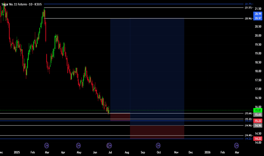Click the (20.96) line label
The image size is (264, 156).
(248, 18)
